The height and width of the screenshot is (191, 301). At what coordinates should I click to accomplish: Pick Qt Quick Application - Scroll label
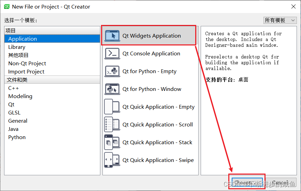point(158,124)
